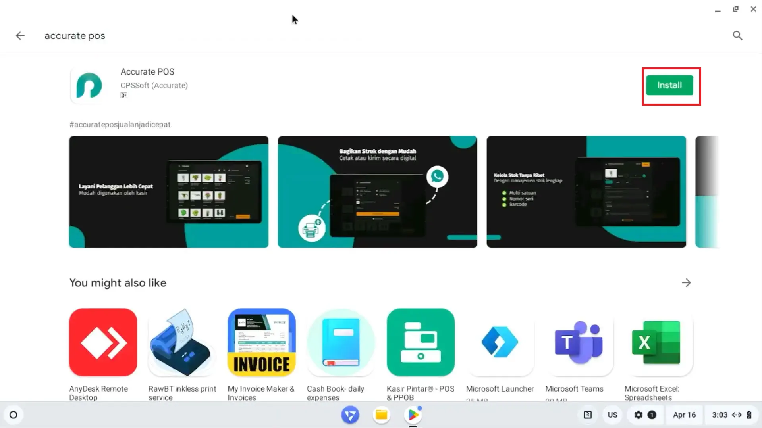The width and height of the screenshot is (762, 428).
Task: Open Google Play Store from the shelf
Action: 413,415
